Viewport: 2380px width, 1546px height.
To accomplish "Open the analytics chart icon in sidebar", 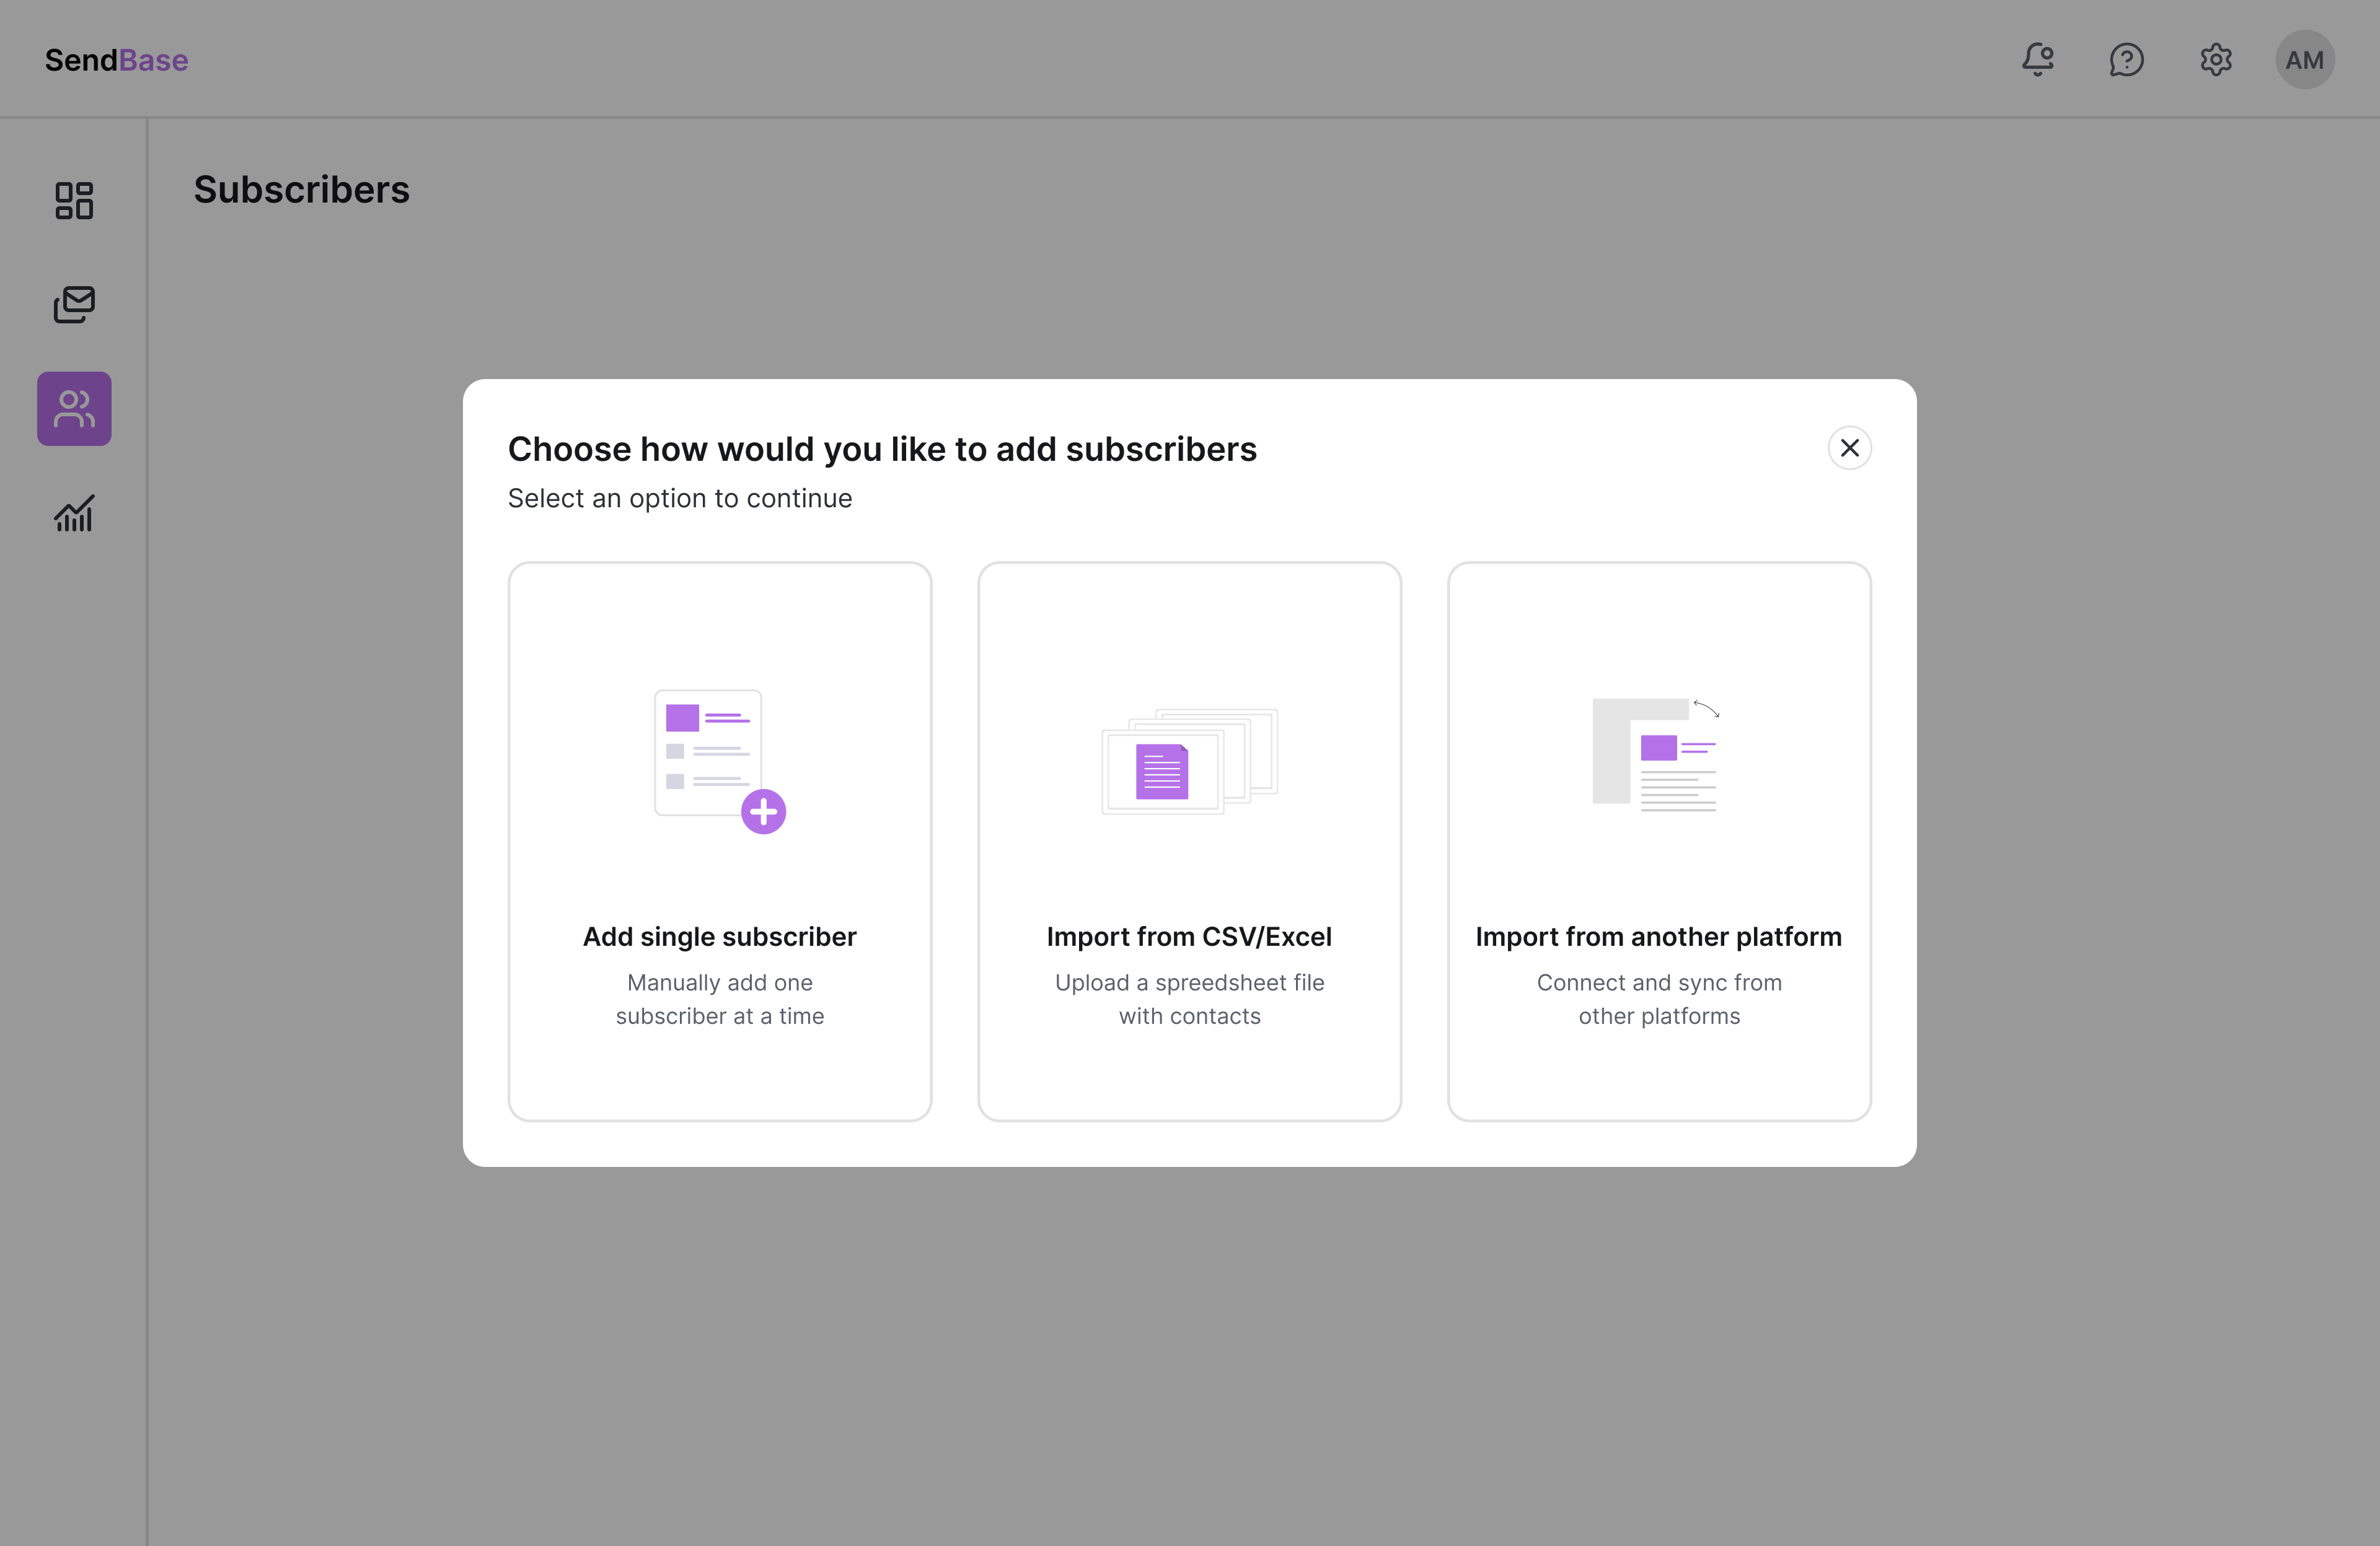I will coord(74,513).
